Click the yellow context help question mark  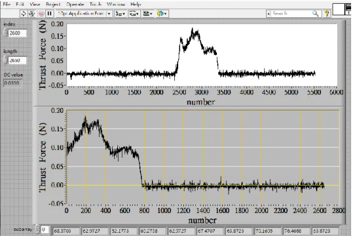[x=327, y=14]
